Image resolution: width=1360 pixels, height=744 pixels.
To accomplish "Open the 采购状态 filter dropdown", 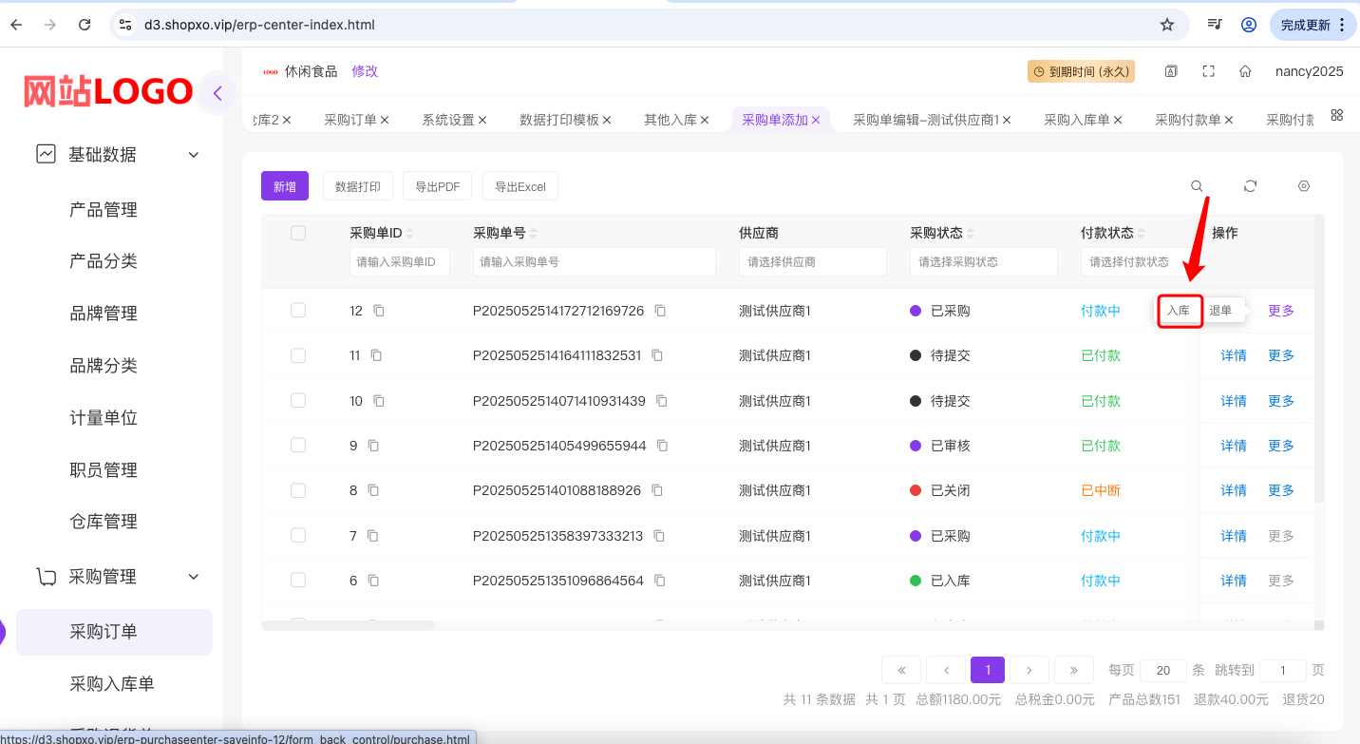I will [x=983, y=262].
